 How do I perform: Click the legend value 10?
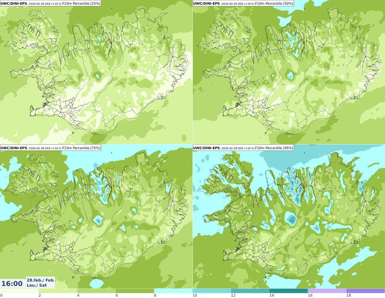coord(195,295)
